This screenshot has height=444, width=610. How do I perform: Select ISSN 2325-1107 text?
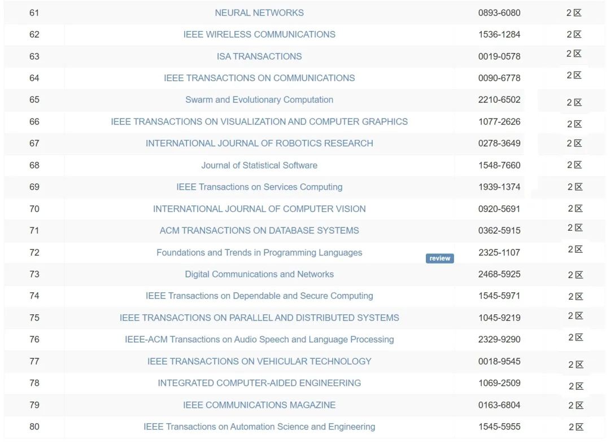(499, 253)
